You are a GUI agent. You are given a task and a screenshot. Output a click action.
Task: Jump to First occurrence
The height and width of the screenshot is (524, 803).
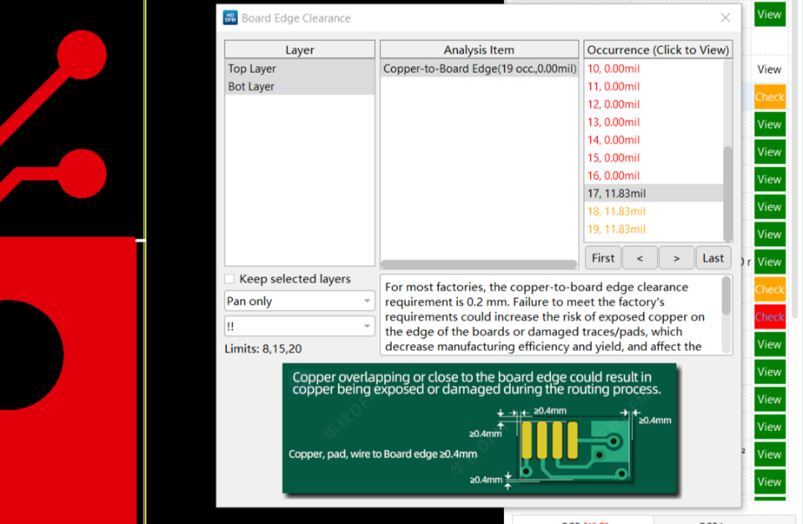[x=603, y=258]
